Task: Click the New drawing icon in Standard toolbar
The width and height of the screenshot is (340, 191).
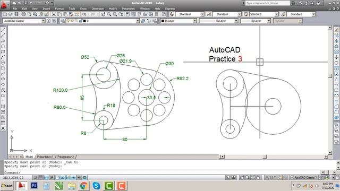Action: pyautogui.click(x=5, y=14)
